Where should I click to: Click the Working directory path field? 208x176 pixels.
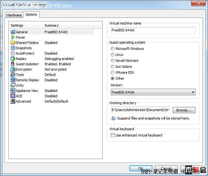tap(140, 110)
